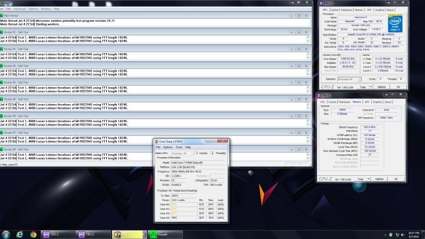425x239 pixels.
Task: Click the Core Speed value in CPU-Z
Action: 348,59
